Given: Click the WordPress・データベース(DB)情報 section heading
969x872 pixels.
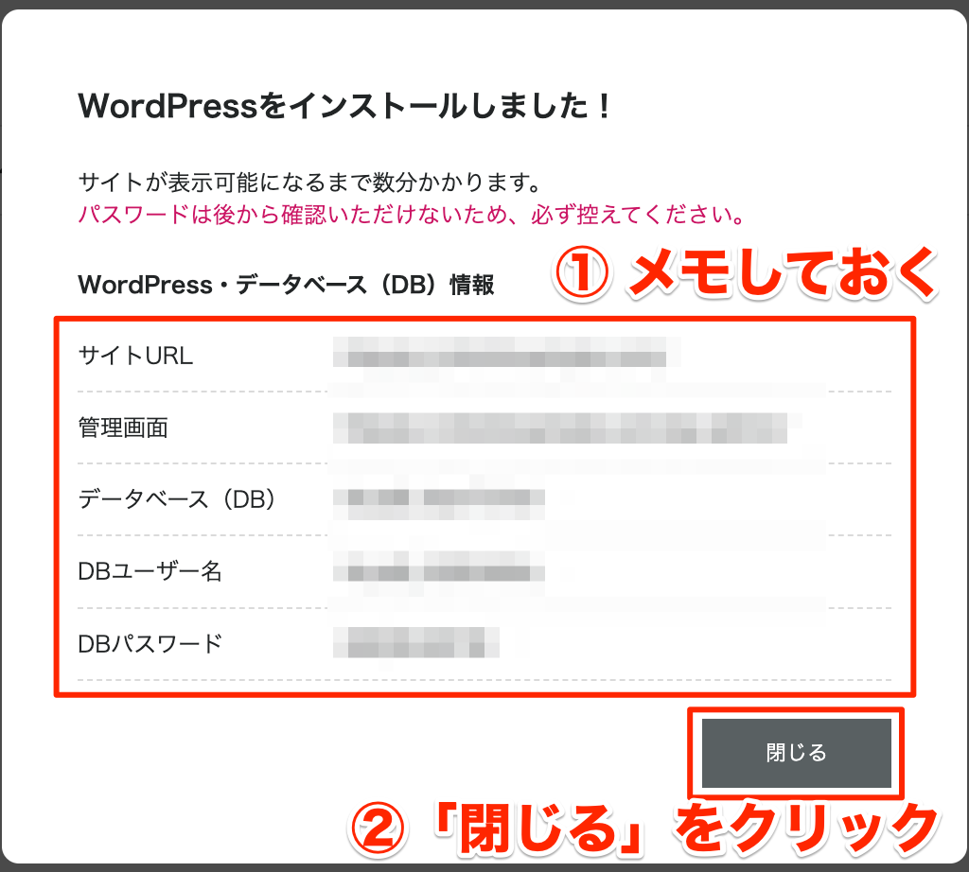Looking at the screenshot, I should coord(286,285).
